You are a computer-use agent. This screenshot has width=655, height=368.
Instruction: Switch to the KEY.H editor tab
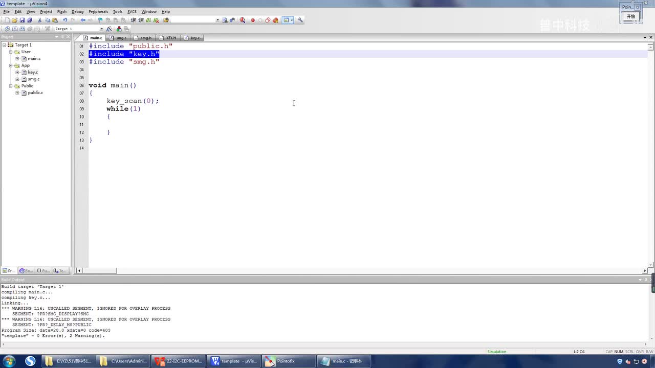tap(168, 38)
